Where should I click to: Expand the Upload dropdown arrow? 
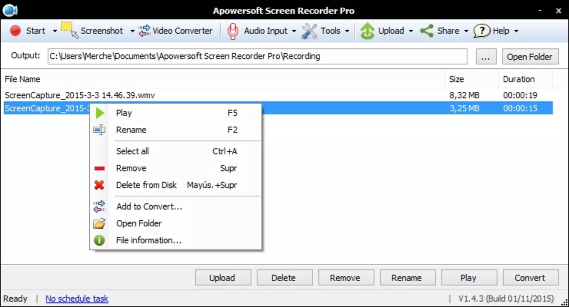[411, 31]
